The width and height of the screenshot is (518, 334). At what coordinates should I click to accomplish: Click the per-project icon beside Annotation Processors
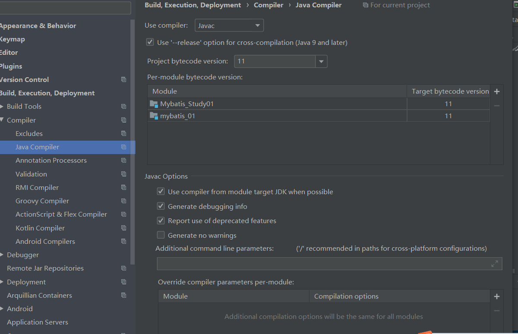click(124, 160)
